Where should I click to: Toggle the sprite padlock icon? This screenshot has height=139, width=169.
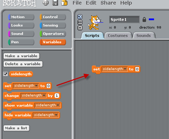click(x=144, y=20)
